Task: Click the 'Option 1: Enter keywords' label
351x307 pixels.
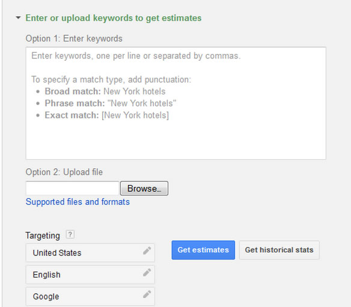Action: (74, 38)
